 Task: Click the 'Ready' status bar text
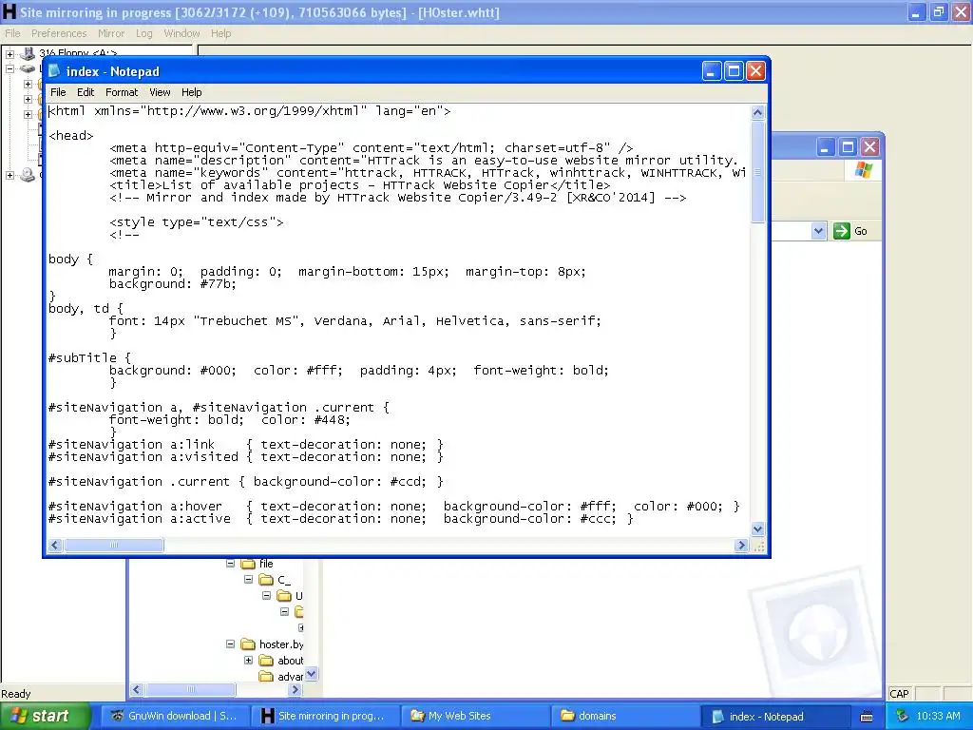pyautogui.click(x=15, y=694)
